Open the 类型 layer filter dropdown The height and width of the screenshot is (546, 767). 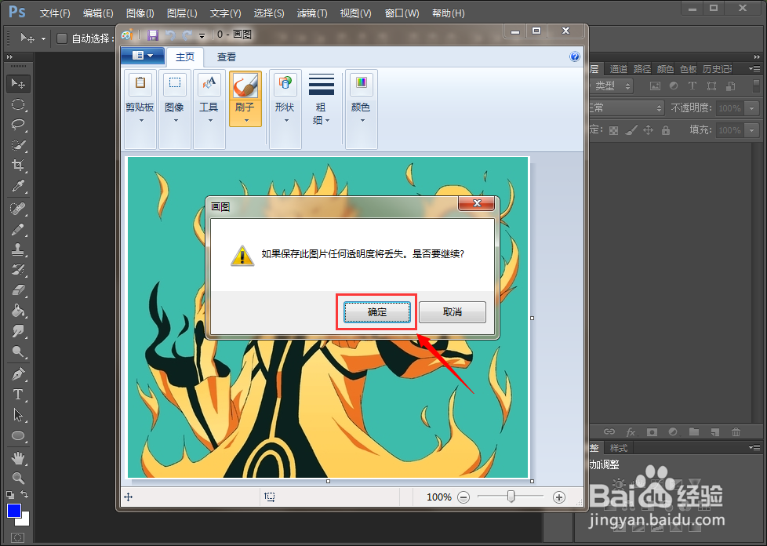pyautogui.click(x=612, y=86)
